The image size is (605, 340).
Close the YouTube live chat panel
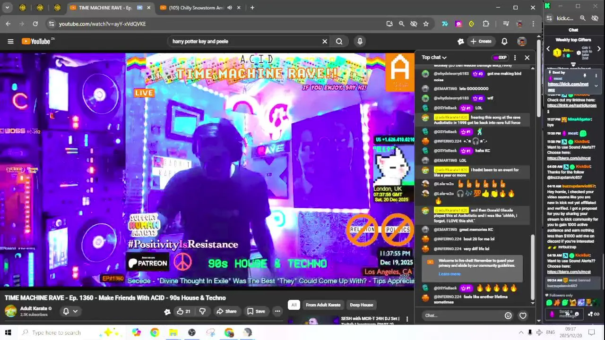tap(527, 58)
